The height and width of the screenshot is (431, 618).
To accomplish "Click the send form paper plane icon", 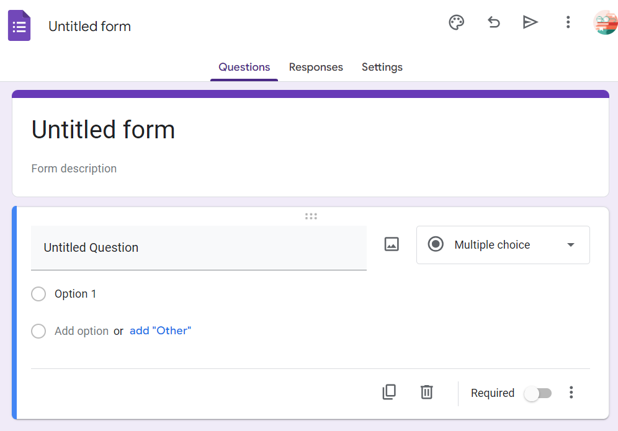I will tap(530, 22).
